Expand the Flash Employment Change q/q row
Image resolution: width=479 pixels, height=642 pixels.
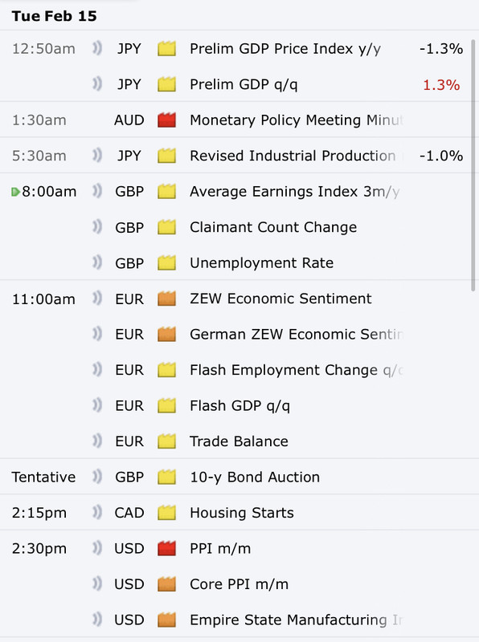coord(235,370)
